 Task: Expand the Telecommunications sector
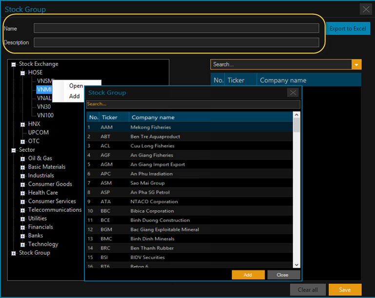click(23, 211)
